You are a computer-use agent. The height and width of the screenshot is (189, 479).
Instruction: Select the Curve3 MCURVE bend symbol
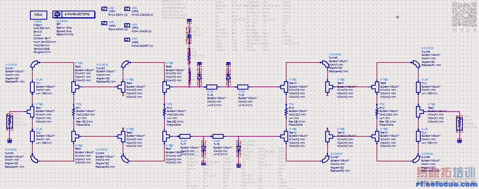[125, 64]
